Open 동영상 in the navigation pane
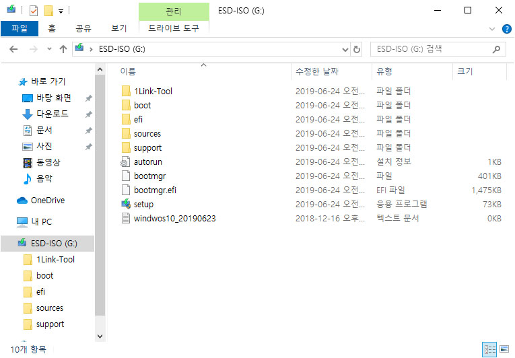 [48, 162]
